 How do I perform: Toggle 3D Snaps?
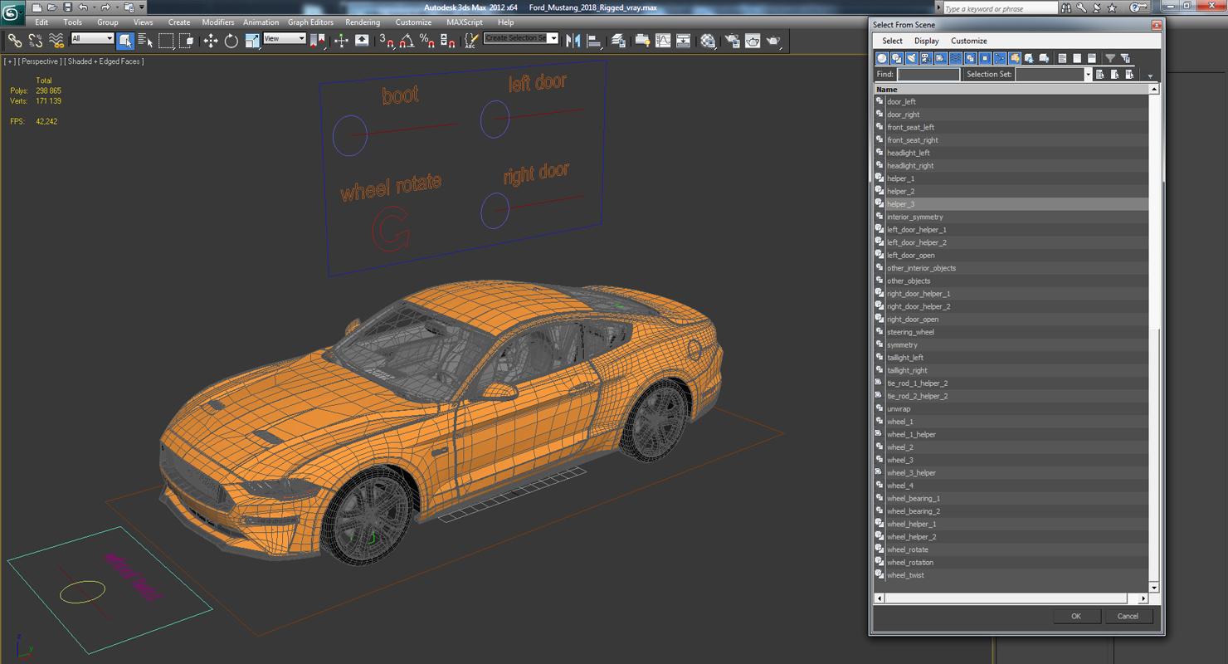coord(387,41)
